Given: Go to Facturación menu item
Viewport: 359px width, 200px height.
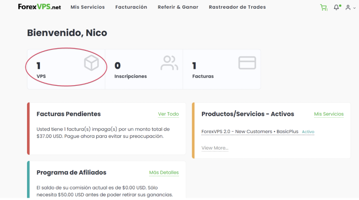Looking at the screenshot, I should pyautogui.click(x=131, y=7).
